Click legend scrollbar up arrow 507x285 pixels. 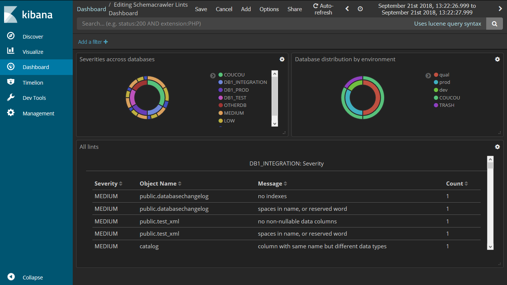click(275, 74)
